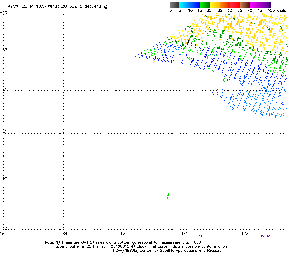The image size is (288, 253).
Task: Click the longitude label '171'
Action: coord(124,234)
